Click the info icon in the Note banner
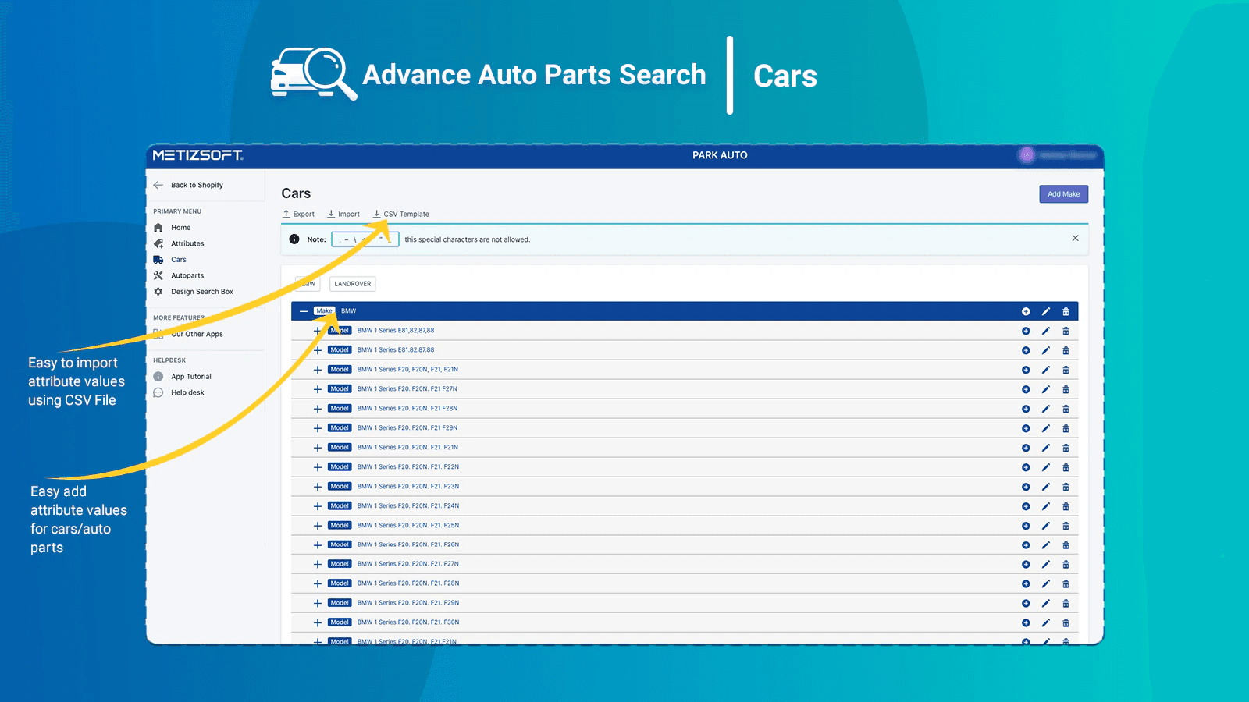 click(x=294, y=239)
